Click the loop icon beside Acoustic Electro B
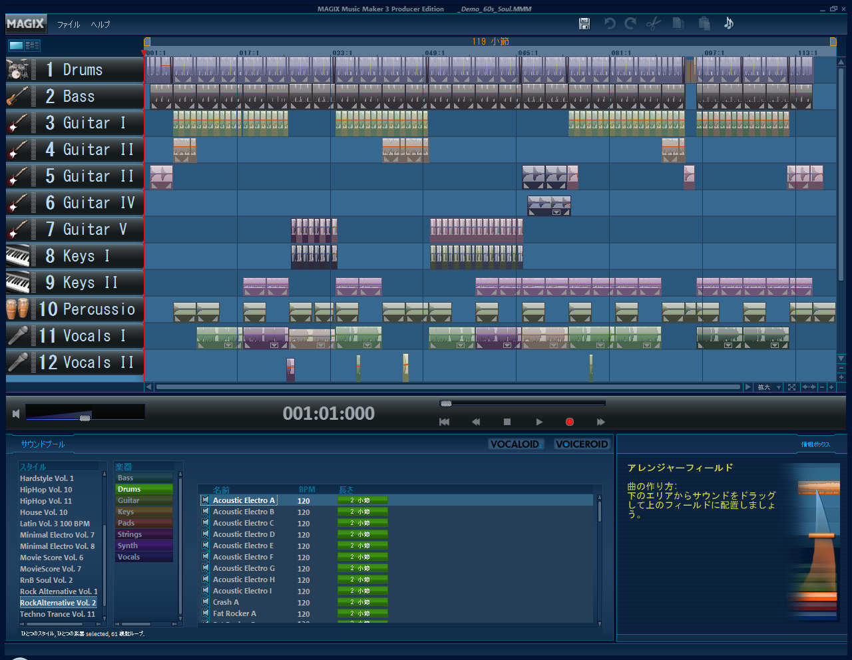Screen dimensions: 852x660 coord(206,512)
